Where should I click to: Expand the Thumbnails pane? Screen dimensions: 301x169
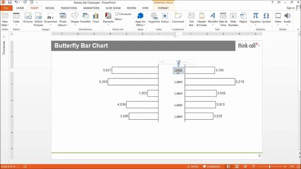coord(4,37)
